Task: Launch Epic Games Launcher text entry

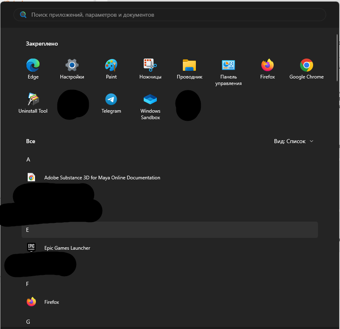Action: (x=67, y=248)
